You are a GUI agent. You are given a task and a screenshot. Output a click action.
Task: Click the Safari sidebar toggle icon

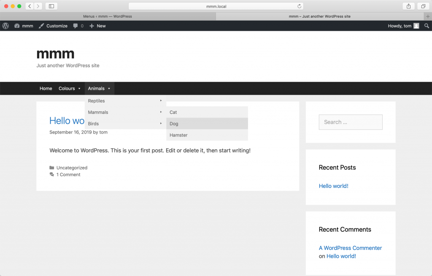51,6
